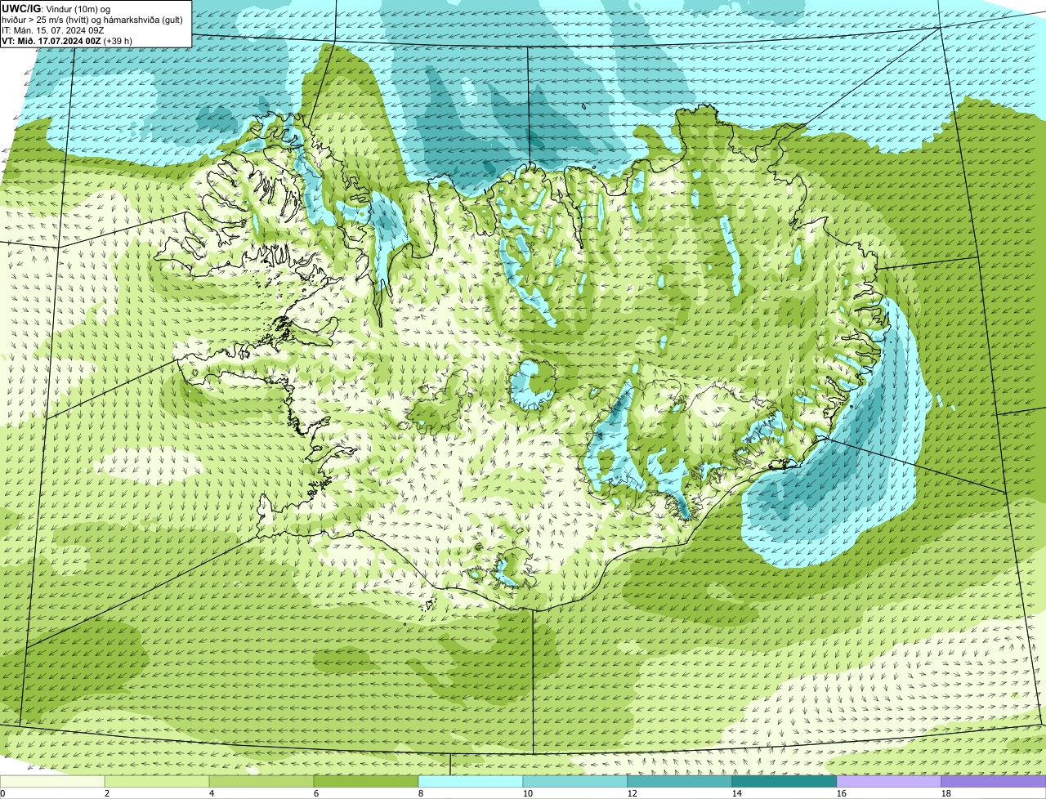The height and width of the screenshot is (799, 1046).
Task: Pick the light cyan 8–10 m/s legend swatch
Action: tap(471, 781)
